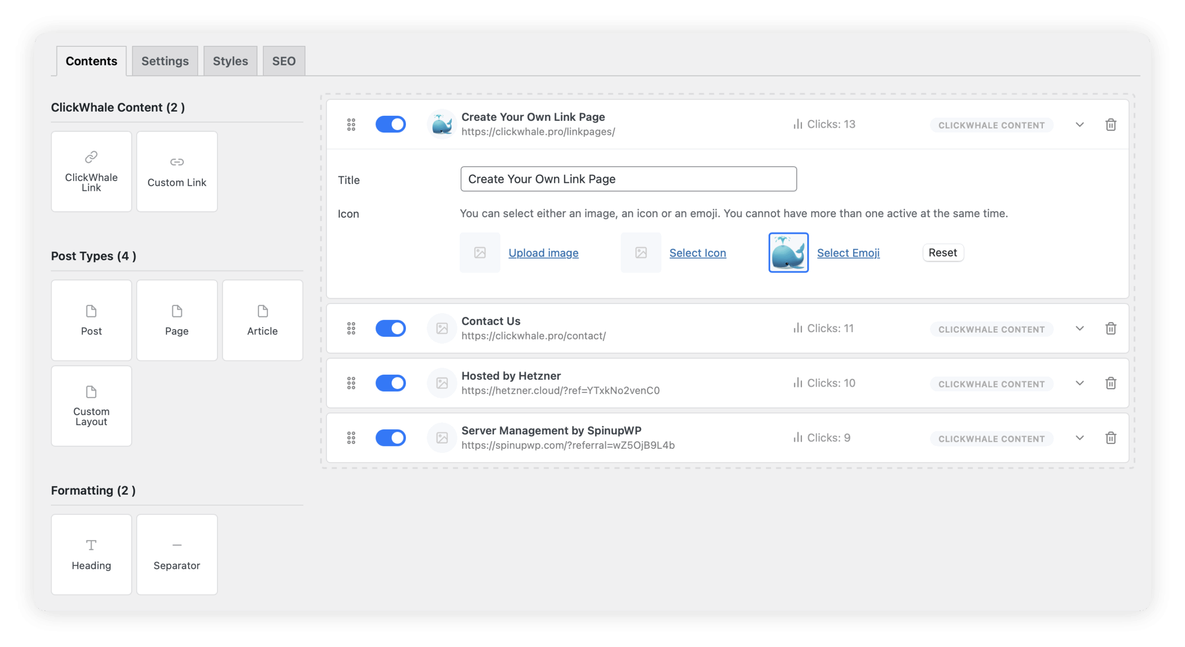
Task: Switch to the Settings tab
Action: (x=165, y=61)
